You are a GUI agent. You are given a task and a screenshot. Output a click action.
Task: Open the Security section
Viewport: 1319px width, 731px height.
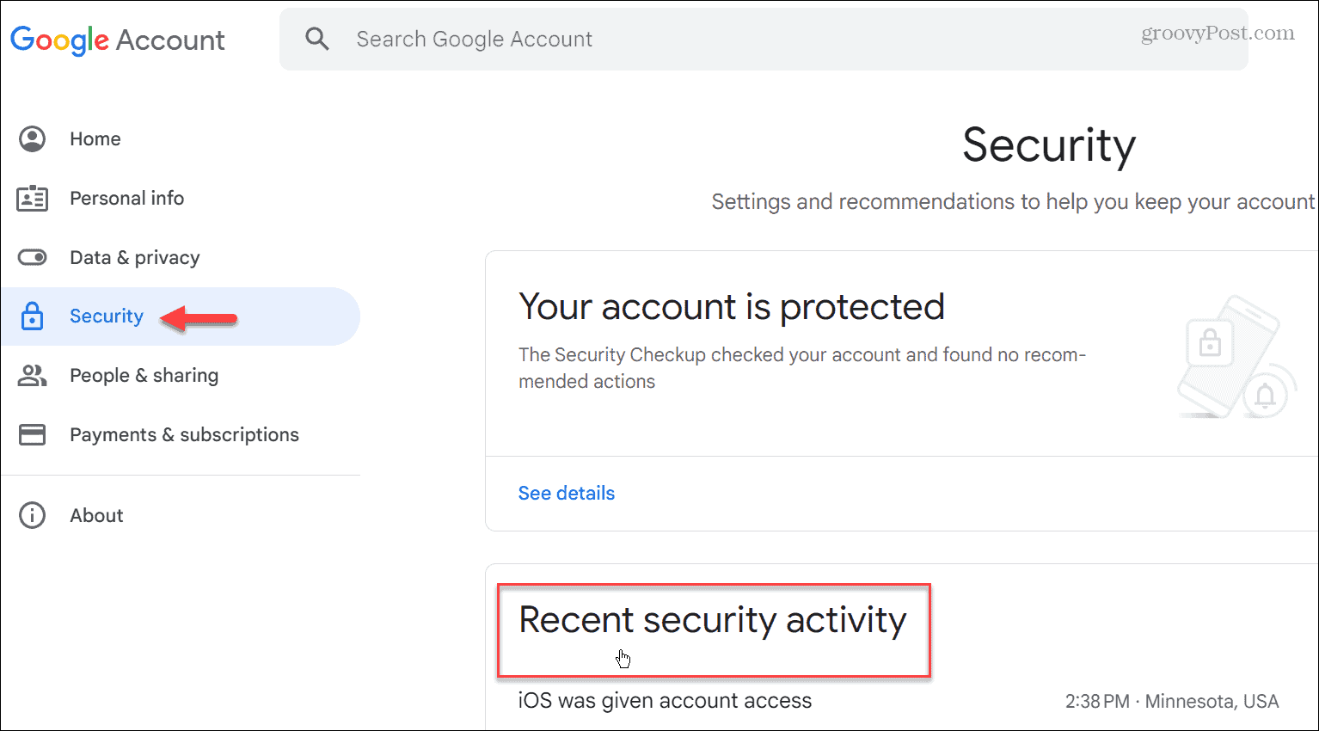[x=107, y=316]
